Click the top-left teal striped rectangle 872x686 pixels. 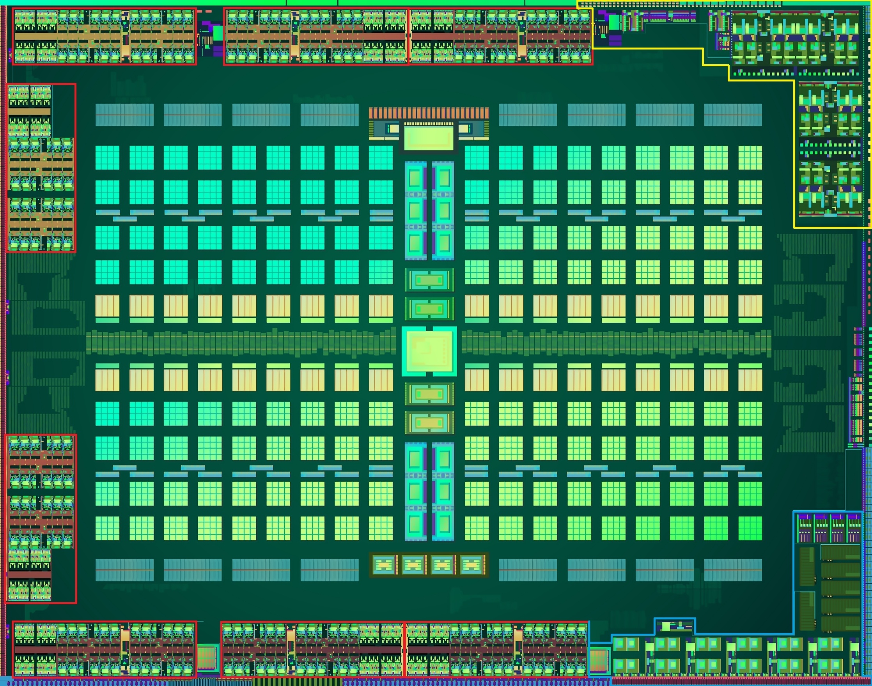(x=124, y=115)
